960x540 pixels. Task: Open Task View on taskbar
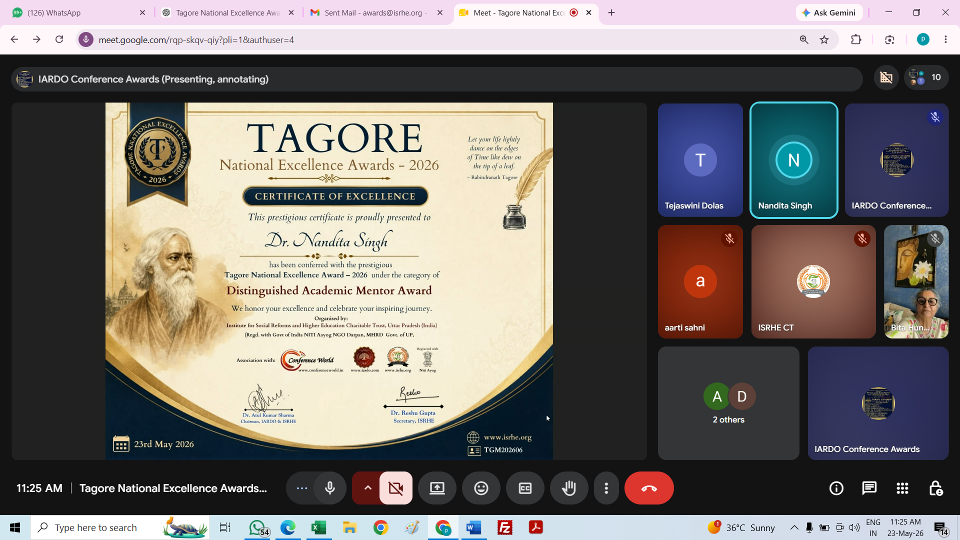click(x=225, y=527)
